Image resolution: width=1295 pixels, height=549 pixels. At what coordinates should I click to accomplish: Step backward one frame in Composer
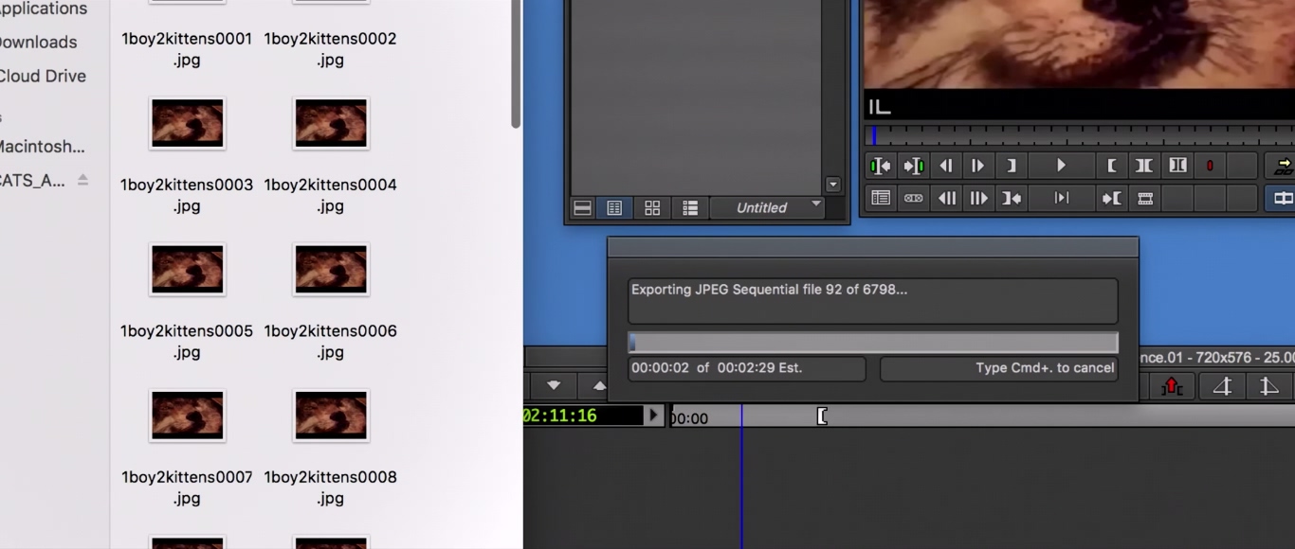[x=946, y=166]
